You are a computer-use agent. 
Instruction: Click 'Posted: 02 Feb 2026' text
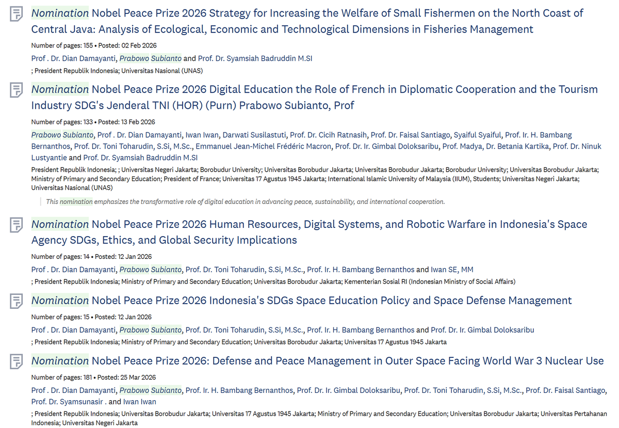[x=127, y=46]
